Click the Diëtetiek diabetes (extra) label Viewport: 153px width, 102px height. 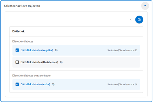pyautogui.click(x=35, y=84)
